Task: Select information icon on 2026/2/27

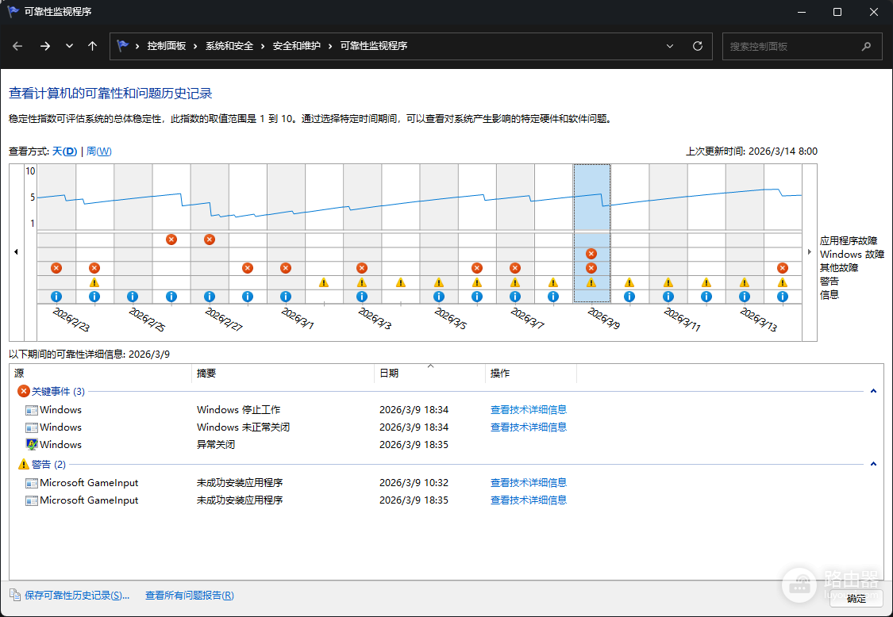Action: point(209,297)
